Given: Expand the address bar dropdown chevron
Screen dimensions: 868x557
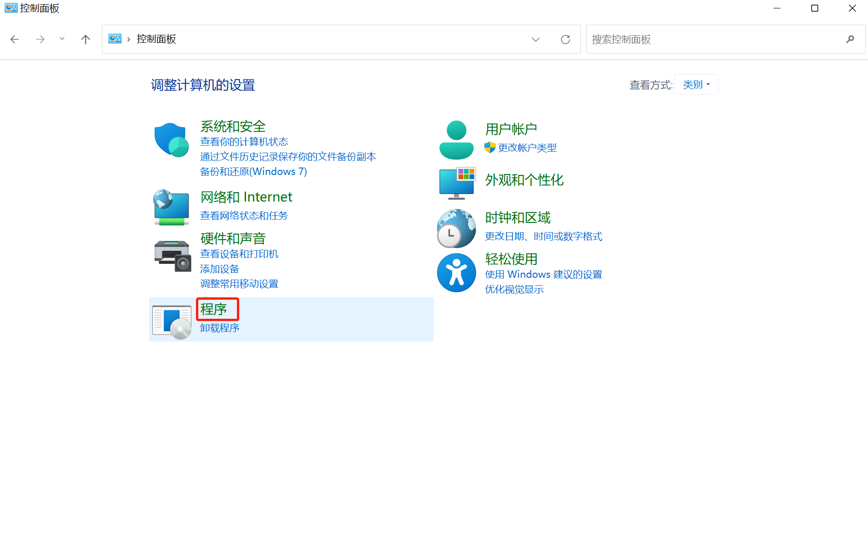Looking at the screenshot, I should [535, 39].
